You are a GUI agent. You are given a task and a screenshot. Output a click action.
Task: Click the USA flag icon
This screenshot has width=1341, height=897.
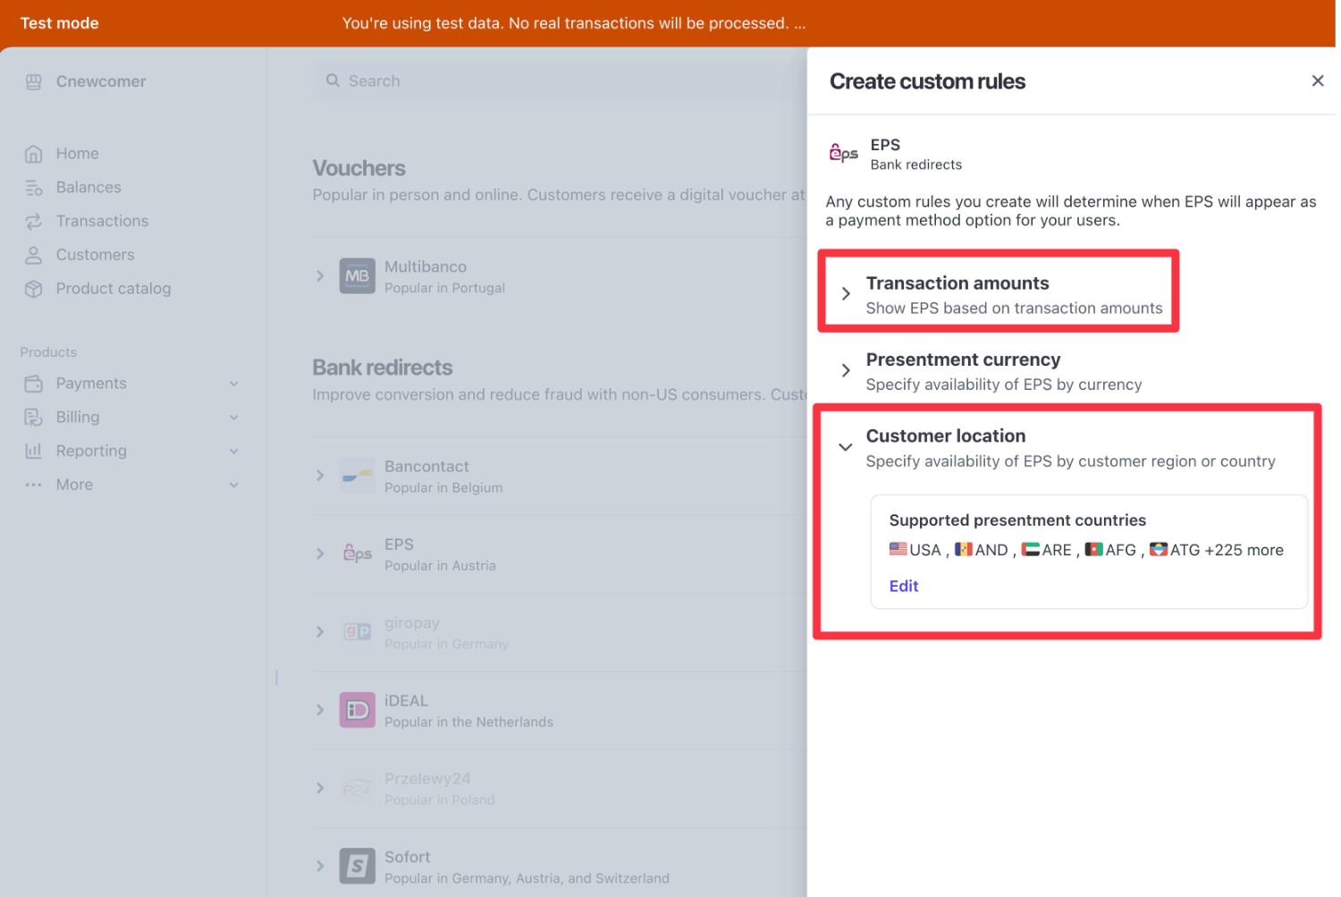tap(898, 548)
